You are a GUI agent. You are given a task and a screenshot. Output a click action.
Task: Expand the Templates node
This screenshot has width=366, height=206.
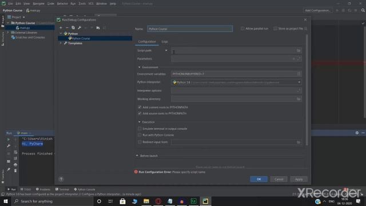[61, 43]
